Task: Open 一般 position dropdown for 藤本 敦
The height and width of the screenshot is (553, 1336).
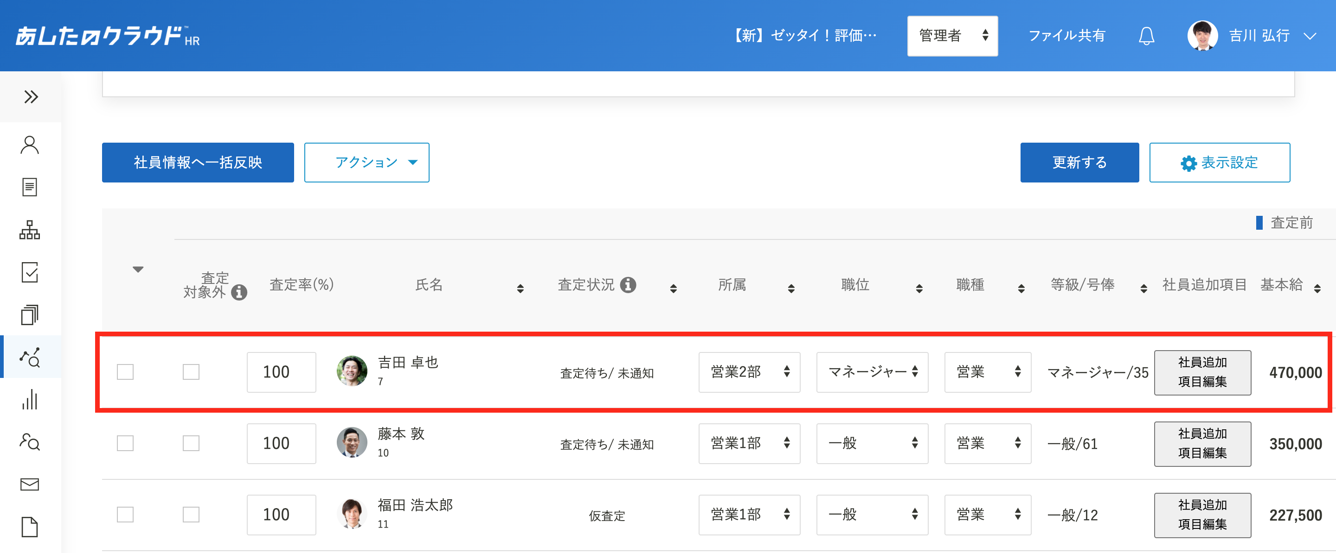Action: click(x=872, y=444)
